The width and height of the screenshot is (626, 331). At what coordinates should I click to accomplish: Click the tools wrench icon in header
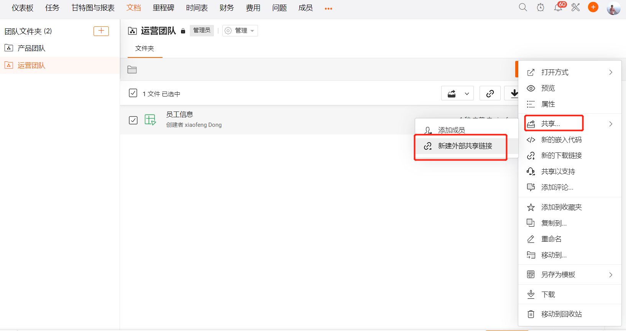click(x=575, y=8)
